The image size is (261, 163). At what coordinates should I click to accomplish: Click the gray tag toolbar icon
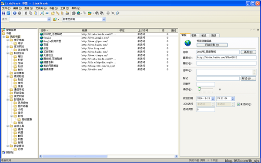(x=85, y=13)
